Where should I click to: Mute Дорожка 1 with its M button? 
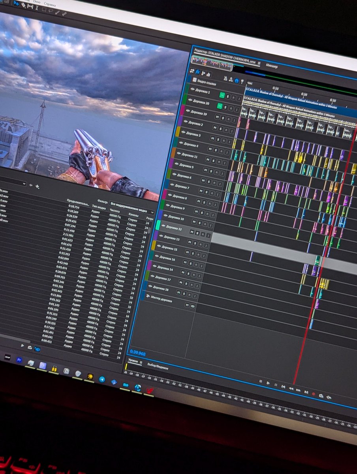222,95
